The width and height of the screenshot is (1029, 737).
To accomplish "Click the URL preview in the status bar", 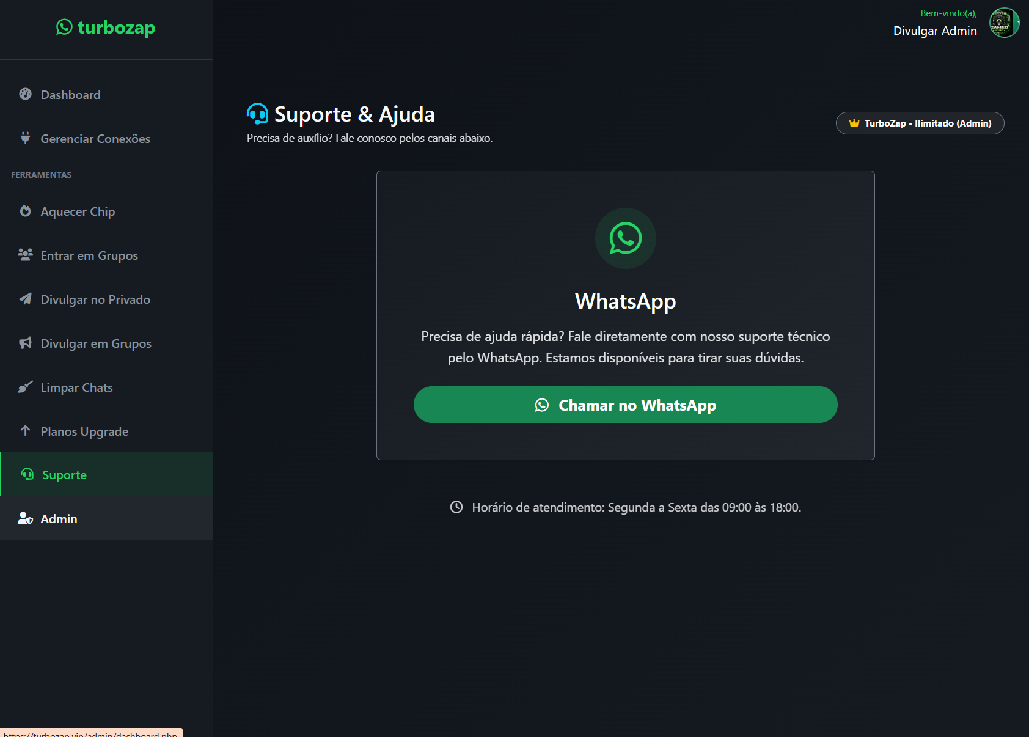I will click(91, 733).
